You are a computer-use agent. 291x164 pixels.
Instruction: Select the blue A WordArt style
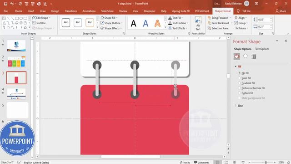pyautogui.click(x=145, y=23)
